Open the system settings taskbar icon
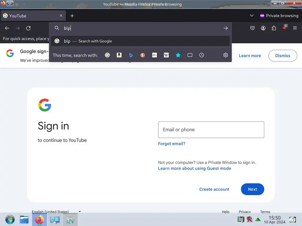The height and width of the screenshot is (226, 302). (x=55, y=220)
